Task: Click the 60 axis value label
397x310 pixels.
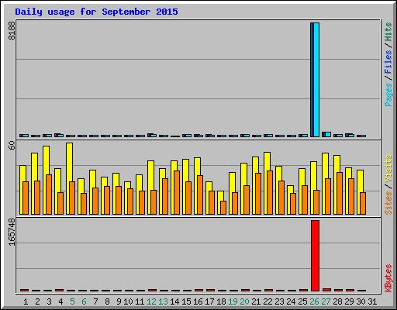Action: point(12,145)
